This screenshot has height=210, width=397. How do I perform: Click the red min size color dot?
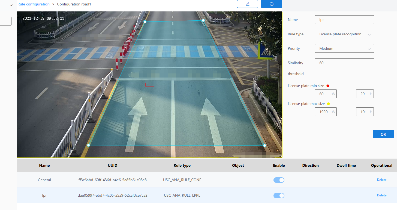click(x=328, y=86)
